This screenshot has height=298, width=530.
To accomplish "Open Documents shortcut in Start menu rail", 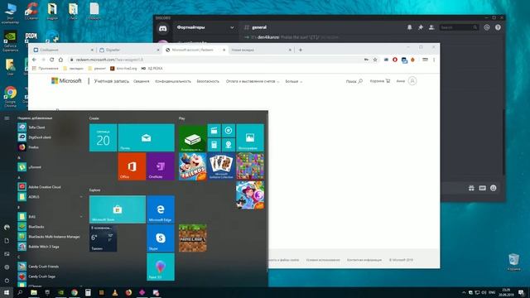I will coord(7,241).
